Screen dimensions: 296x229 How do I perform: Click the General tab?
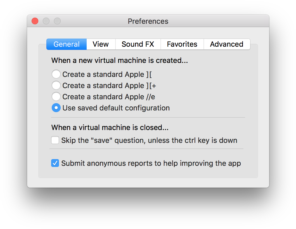point(67,44)
